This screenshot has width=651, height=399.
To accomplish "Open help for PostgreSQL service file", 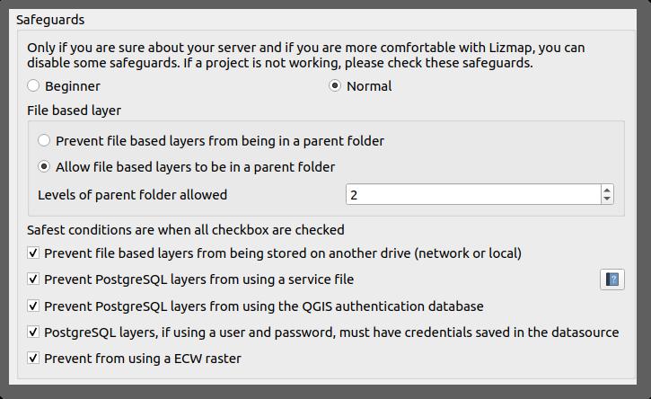I will point(612,279).
